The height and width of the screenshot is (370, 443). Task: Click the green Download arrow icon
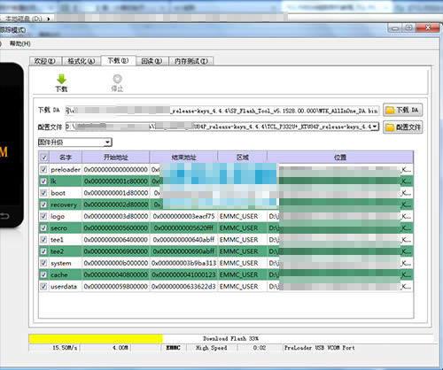coord(61,79)
